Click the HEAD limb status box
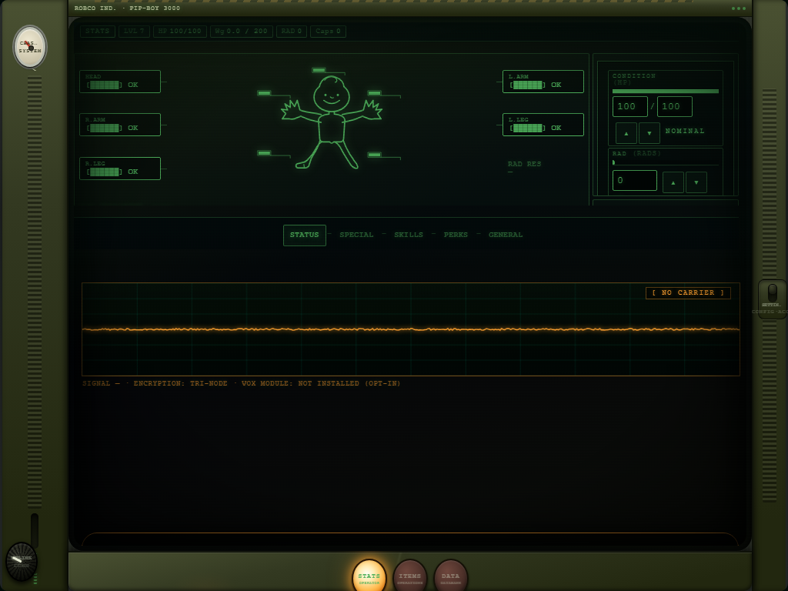 tap(120, 82)
